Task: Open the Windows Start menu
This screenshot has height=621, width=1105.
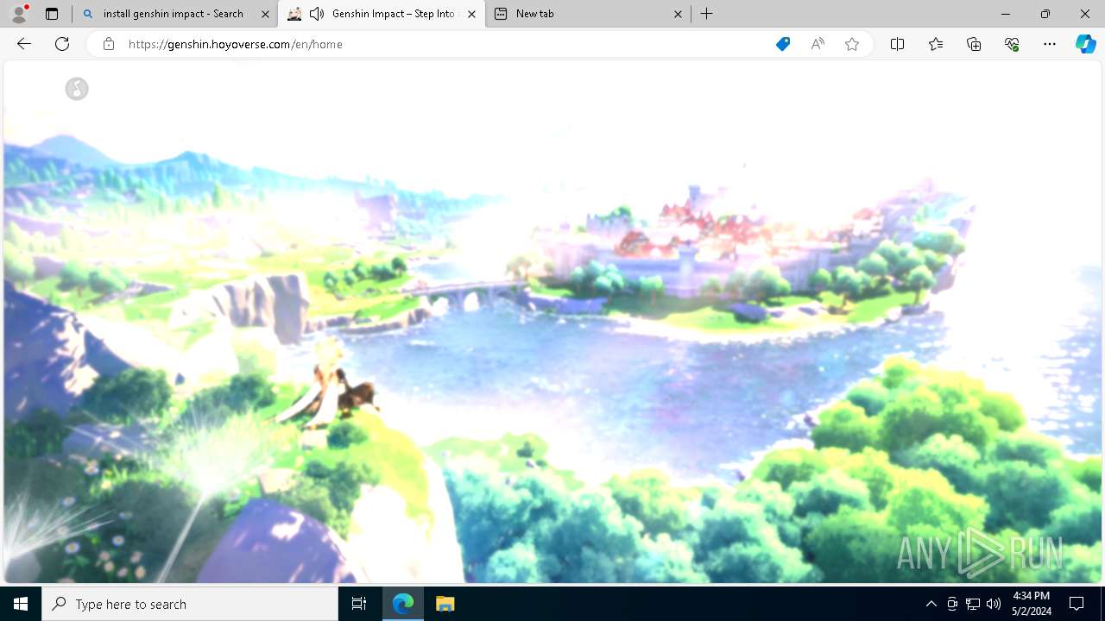Action: (x=21, y=604)
